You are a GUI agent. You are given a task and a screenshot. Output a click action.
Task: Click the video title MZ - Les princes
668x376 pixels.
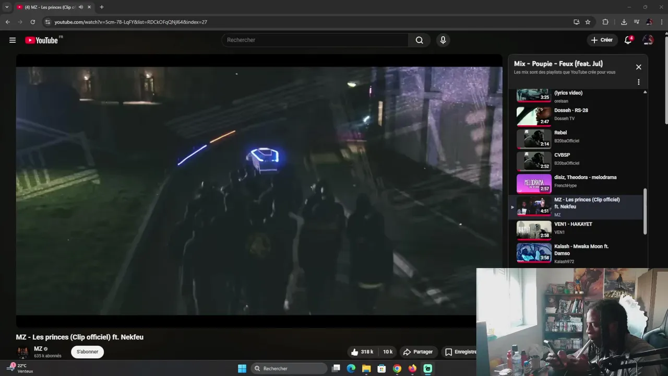80,337
